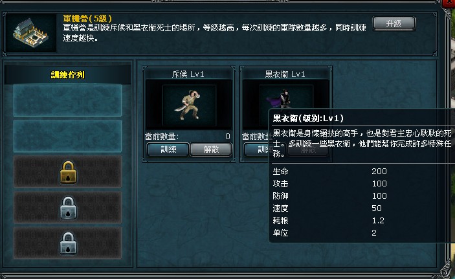Train 黑衣衛 with its 訓練 button
This screenshot has height=279, width=455.
pos(257,150)
